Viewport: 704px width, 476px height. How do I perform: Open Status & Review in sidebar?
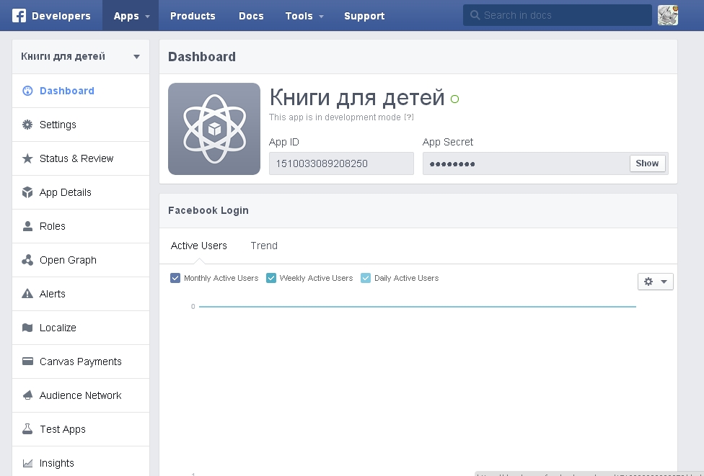coord(81,158)
